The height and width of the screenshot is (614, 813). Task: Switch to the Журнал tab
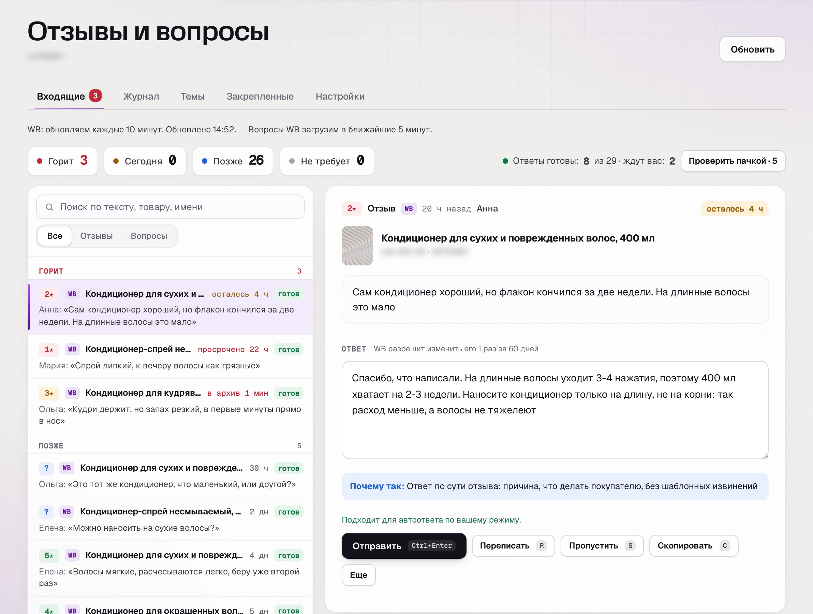(x=141, y=96)
